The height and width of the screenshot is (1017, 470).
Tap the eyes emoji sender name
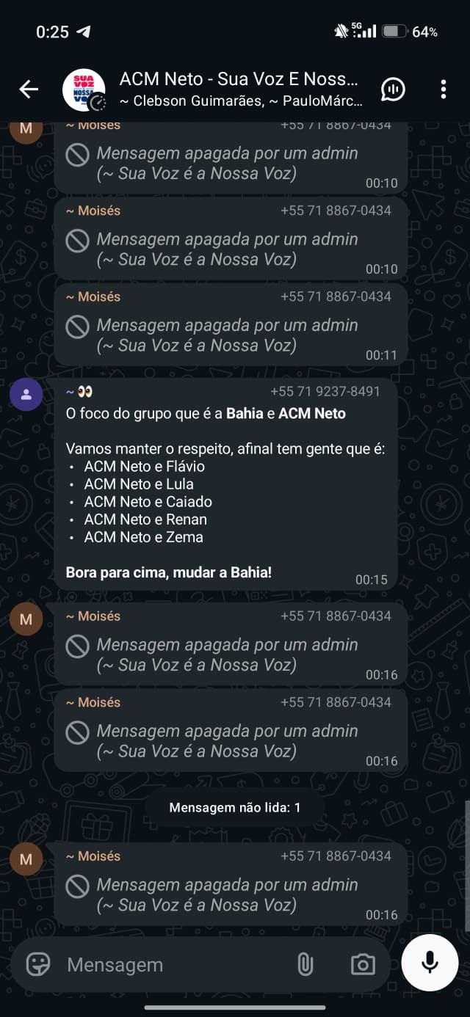coord(79,391)
